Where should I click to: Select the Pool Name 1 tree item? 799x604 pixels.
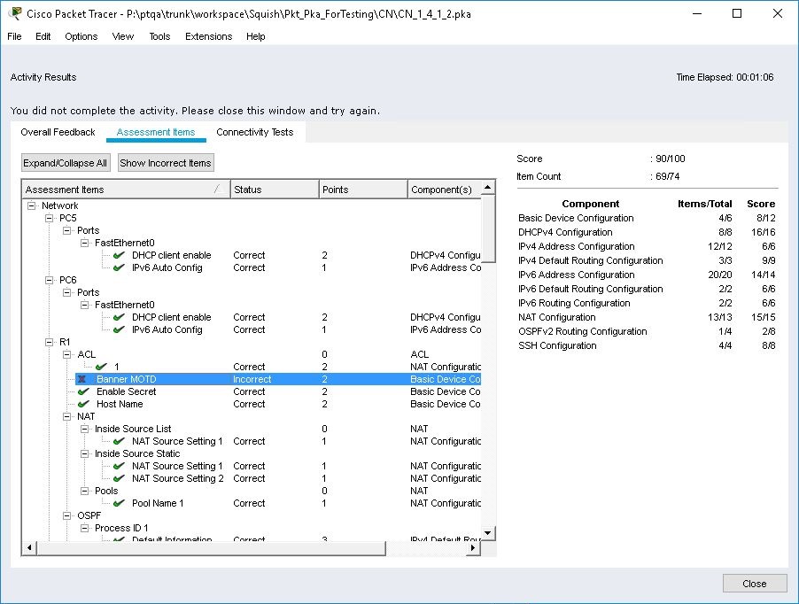click(158, 503)
